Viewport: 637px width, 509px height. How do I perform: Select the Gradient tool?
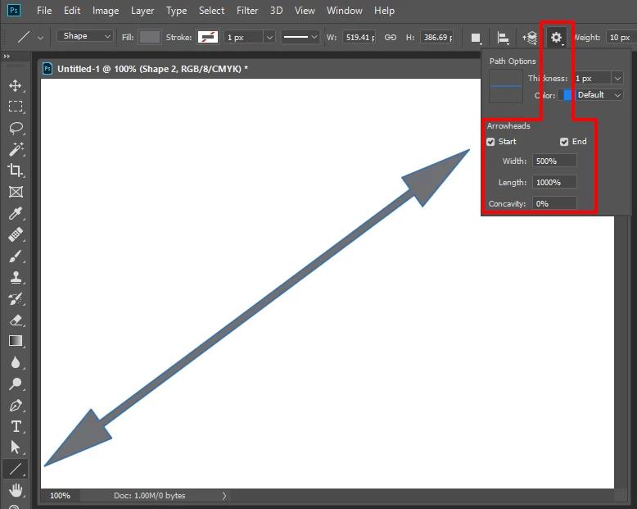pyautogui.click(x=16, y=341)
